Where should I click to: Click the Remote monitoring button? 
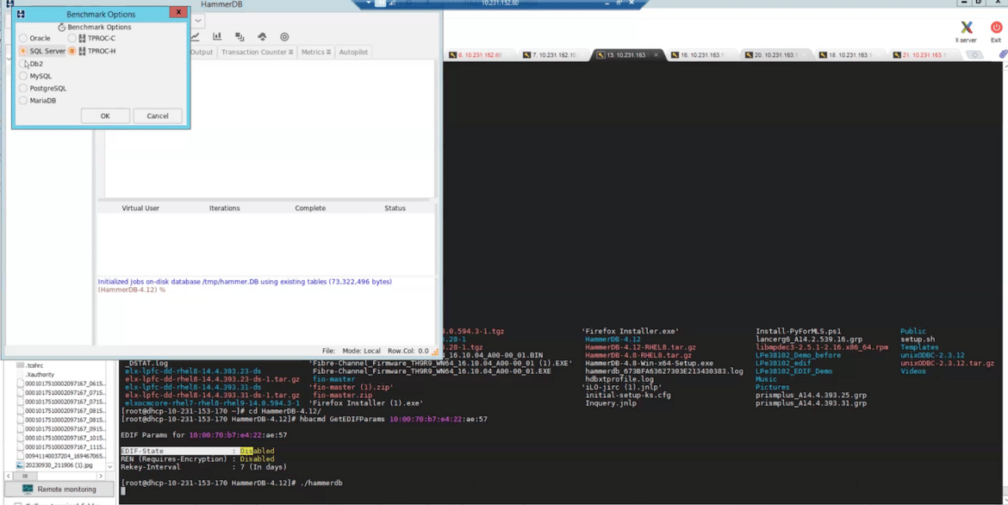pyautogui.click(x=59, y=489)
